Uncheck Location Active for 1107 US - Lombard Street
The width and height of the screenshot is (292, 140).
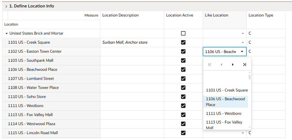(x=183, y=79)
